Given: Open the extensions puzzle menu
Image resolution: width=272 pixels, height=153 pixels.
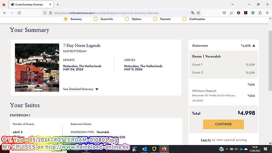Looking at the screenshot, I should (x=260, y=13).
